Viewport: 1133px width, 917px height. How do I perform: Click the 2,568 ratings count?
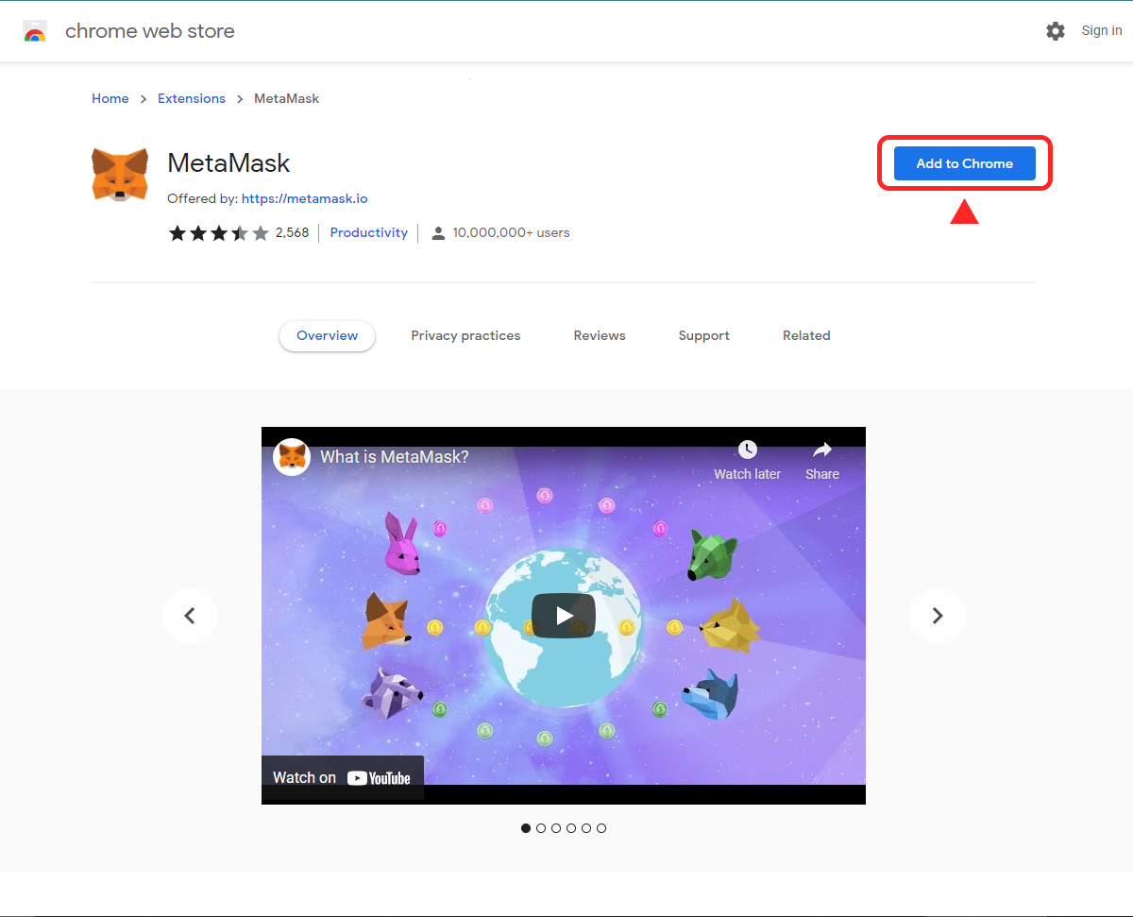point(293,233)
